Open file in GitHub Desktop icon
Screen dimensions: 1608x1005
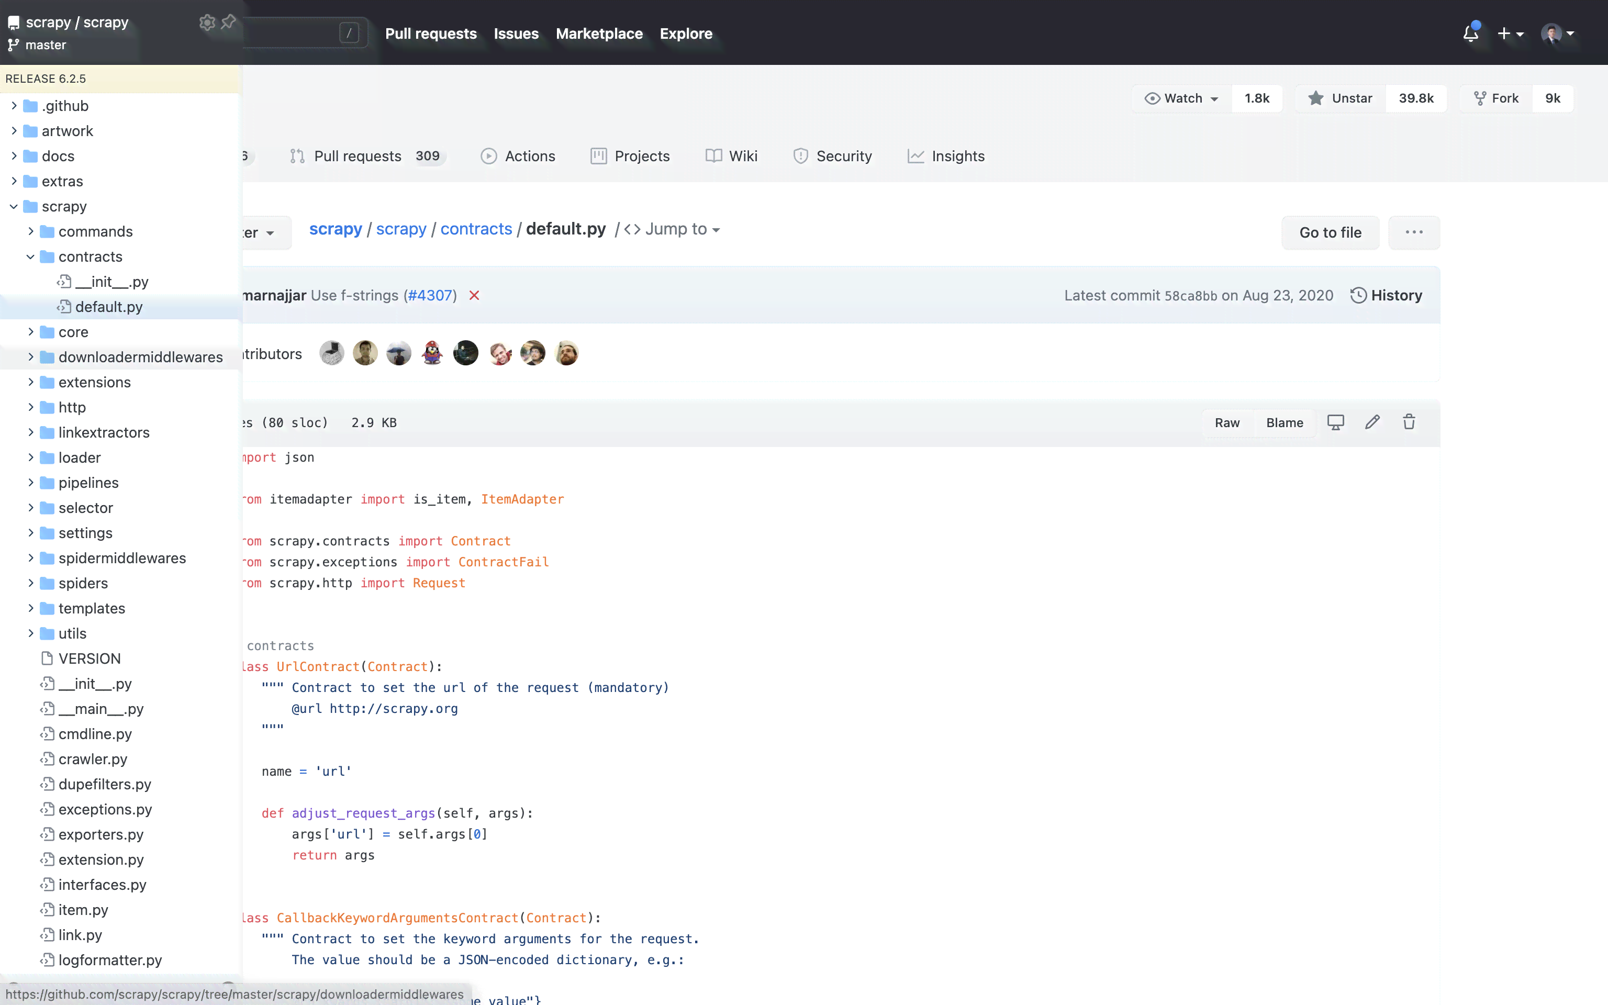click(1336, 422)
